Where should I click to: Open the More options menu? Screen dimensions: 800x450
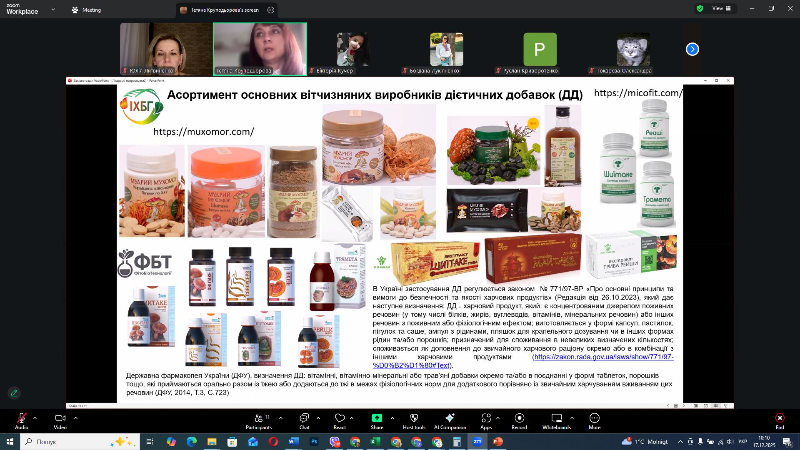pyautogui.click(x=594, y=421)
